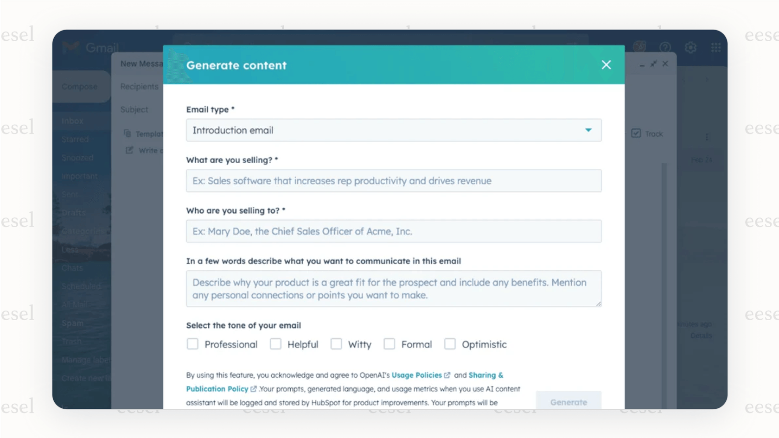
Task: Open the Help menu with the question mark icon
Action: pos(665,47)
